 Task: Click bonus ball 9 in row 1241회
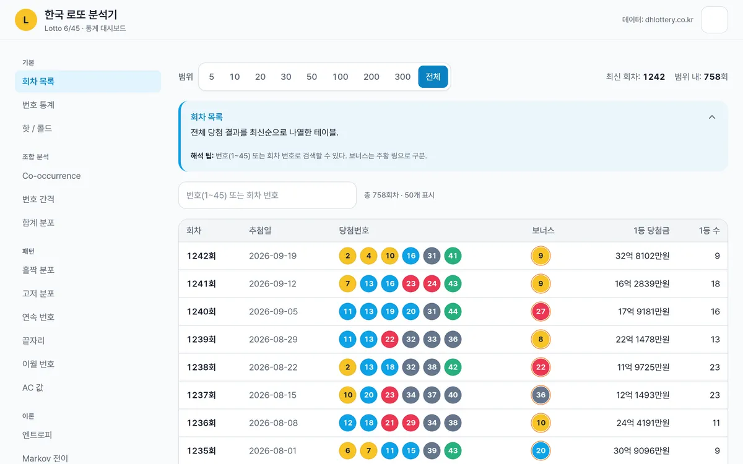pos(541,283)
